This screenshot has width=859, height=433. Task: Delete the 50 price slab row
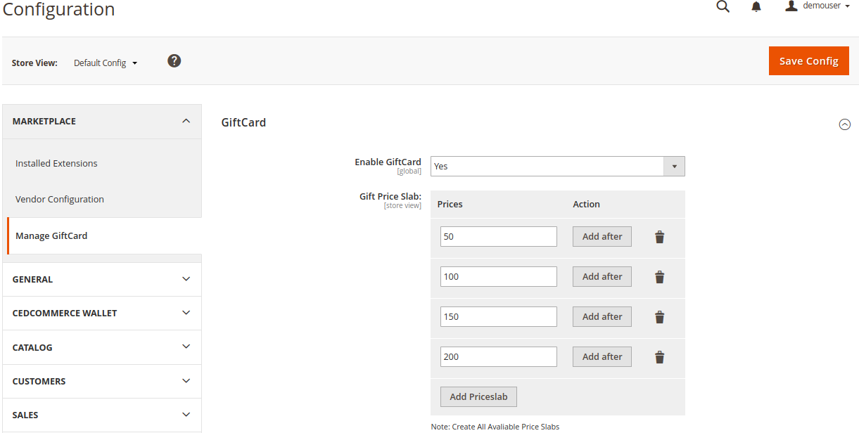tap(659, 237)
